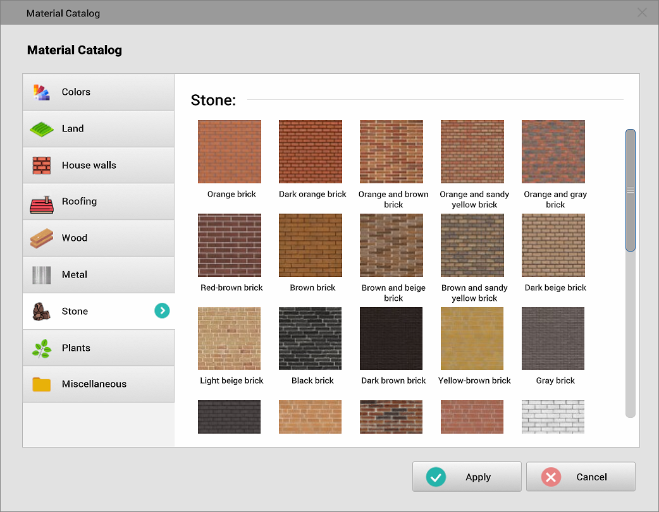Select the Yellow-brown brick thumbnail

pyautogui.click(x=472, y=338)
